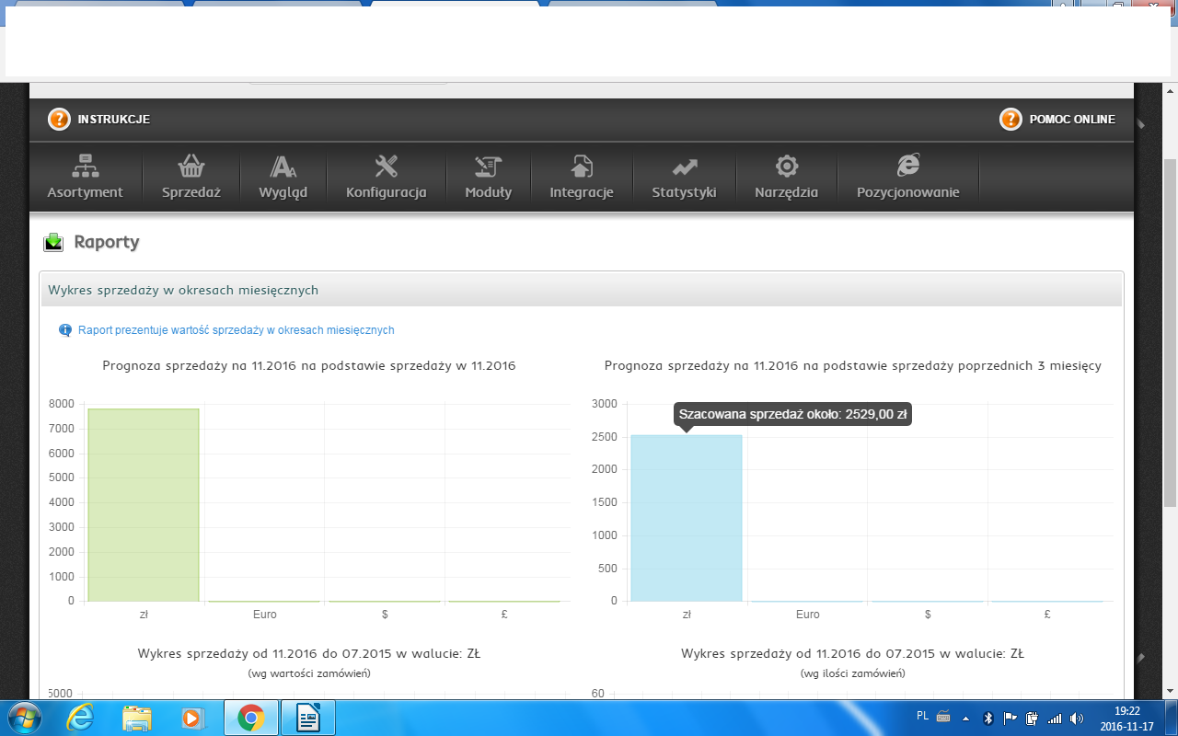1178x736 pixels.
Task: Click the green Raporty download icon
Action: (53, 243)
